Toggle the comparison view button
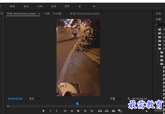This screenshot has height=114, width=165. (120, 111)
